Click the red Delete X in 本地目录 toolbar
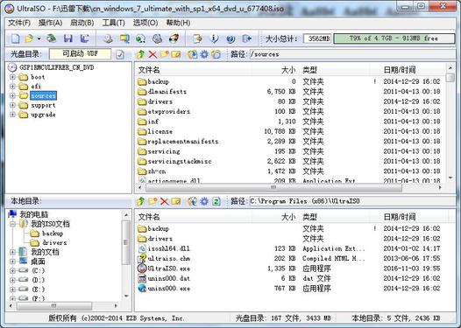The height and width of the screenshot is (328, 461). pyautogui.click(x=164, y=201)
